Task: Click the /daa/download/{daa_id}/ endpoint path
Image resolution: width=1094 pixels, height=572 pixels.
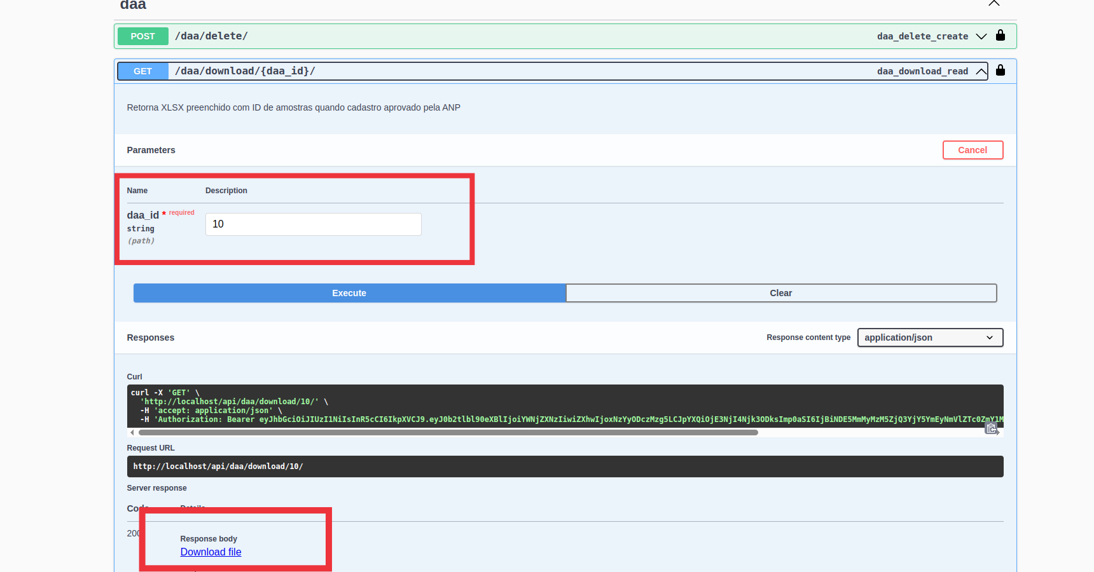Action: pyautogui.click(x=245, y=71)
